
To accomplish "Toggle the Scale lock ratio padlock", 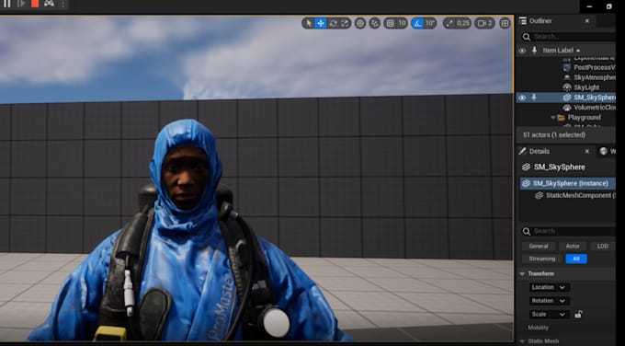I will 578,314.
